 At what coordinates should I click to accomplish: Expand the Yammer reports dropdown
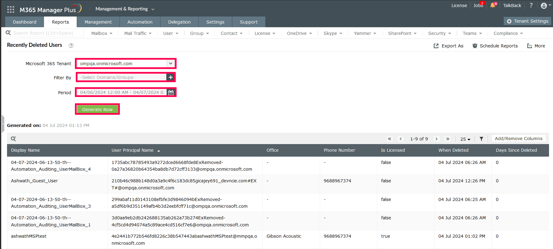click(x=365, y=33)
